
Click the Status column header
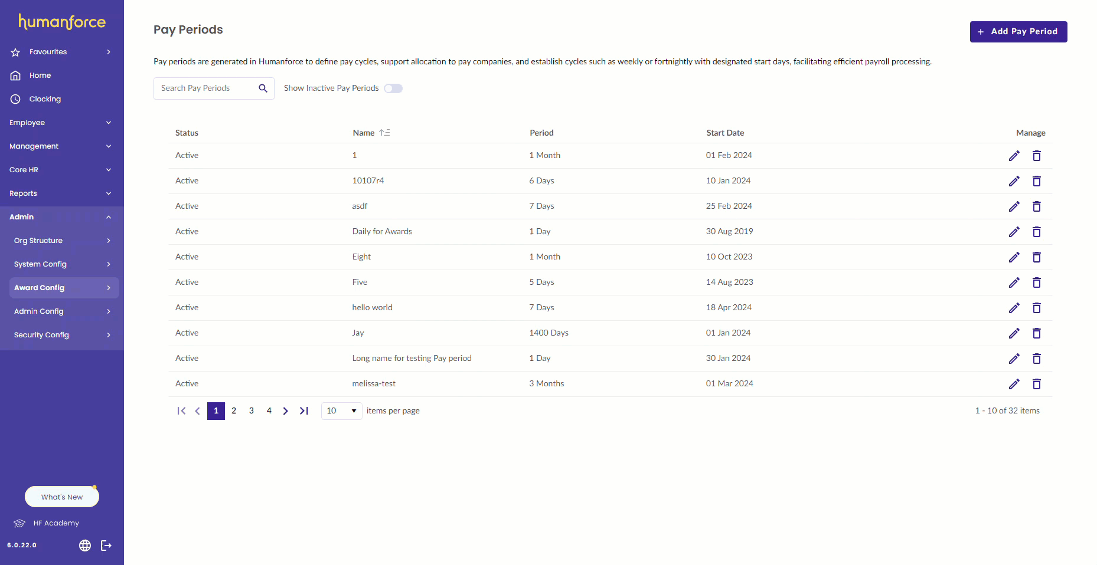click(x=187, y=133)
